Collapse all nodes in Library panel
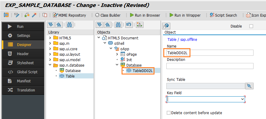This screenshot has width=266, height=119. (59, 25)
